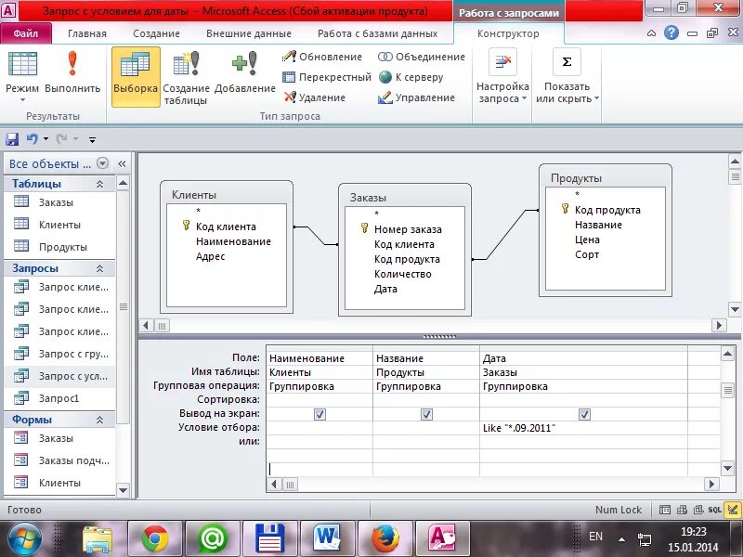
Task: Click the Сортировка cell for Дата column
Action: pos(583,400)
